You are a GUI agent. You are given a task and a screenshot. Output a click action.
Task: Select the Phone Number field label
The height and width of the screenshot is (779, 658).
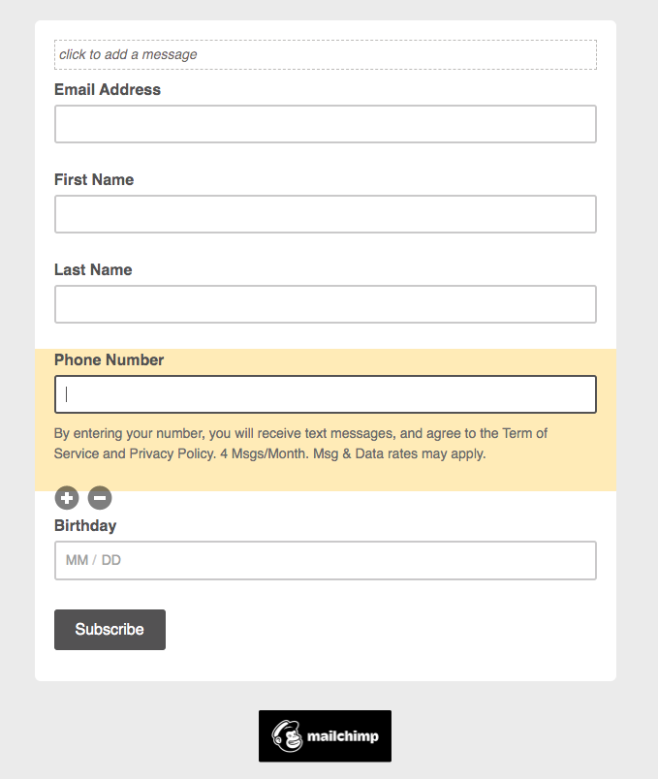pos(109,359)
